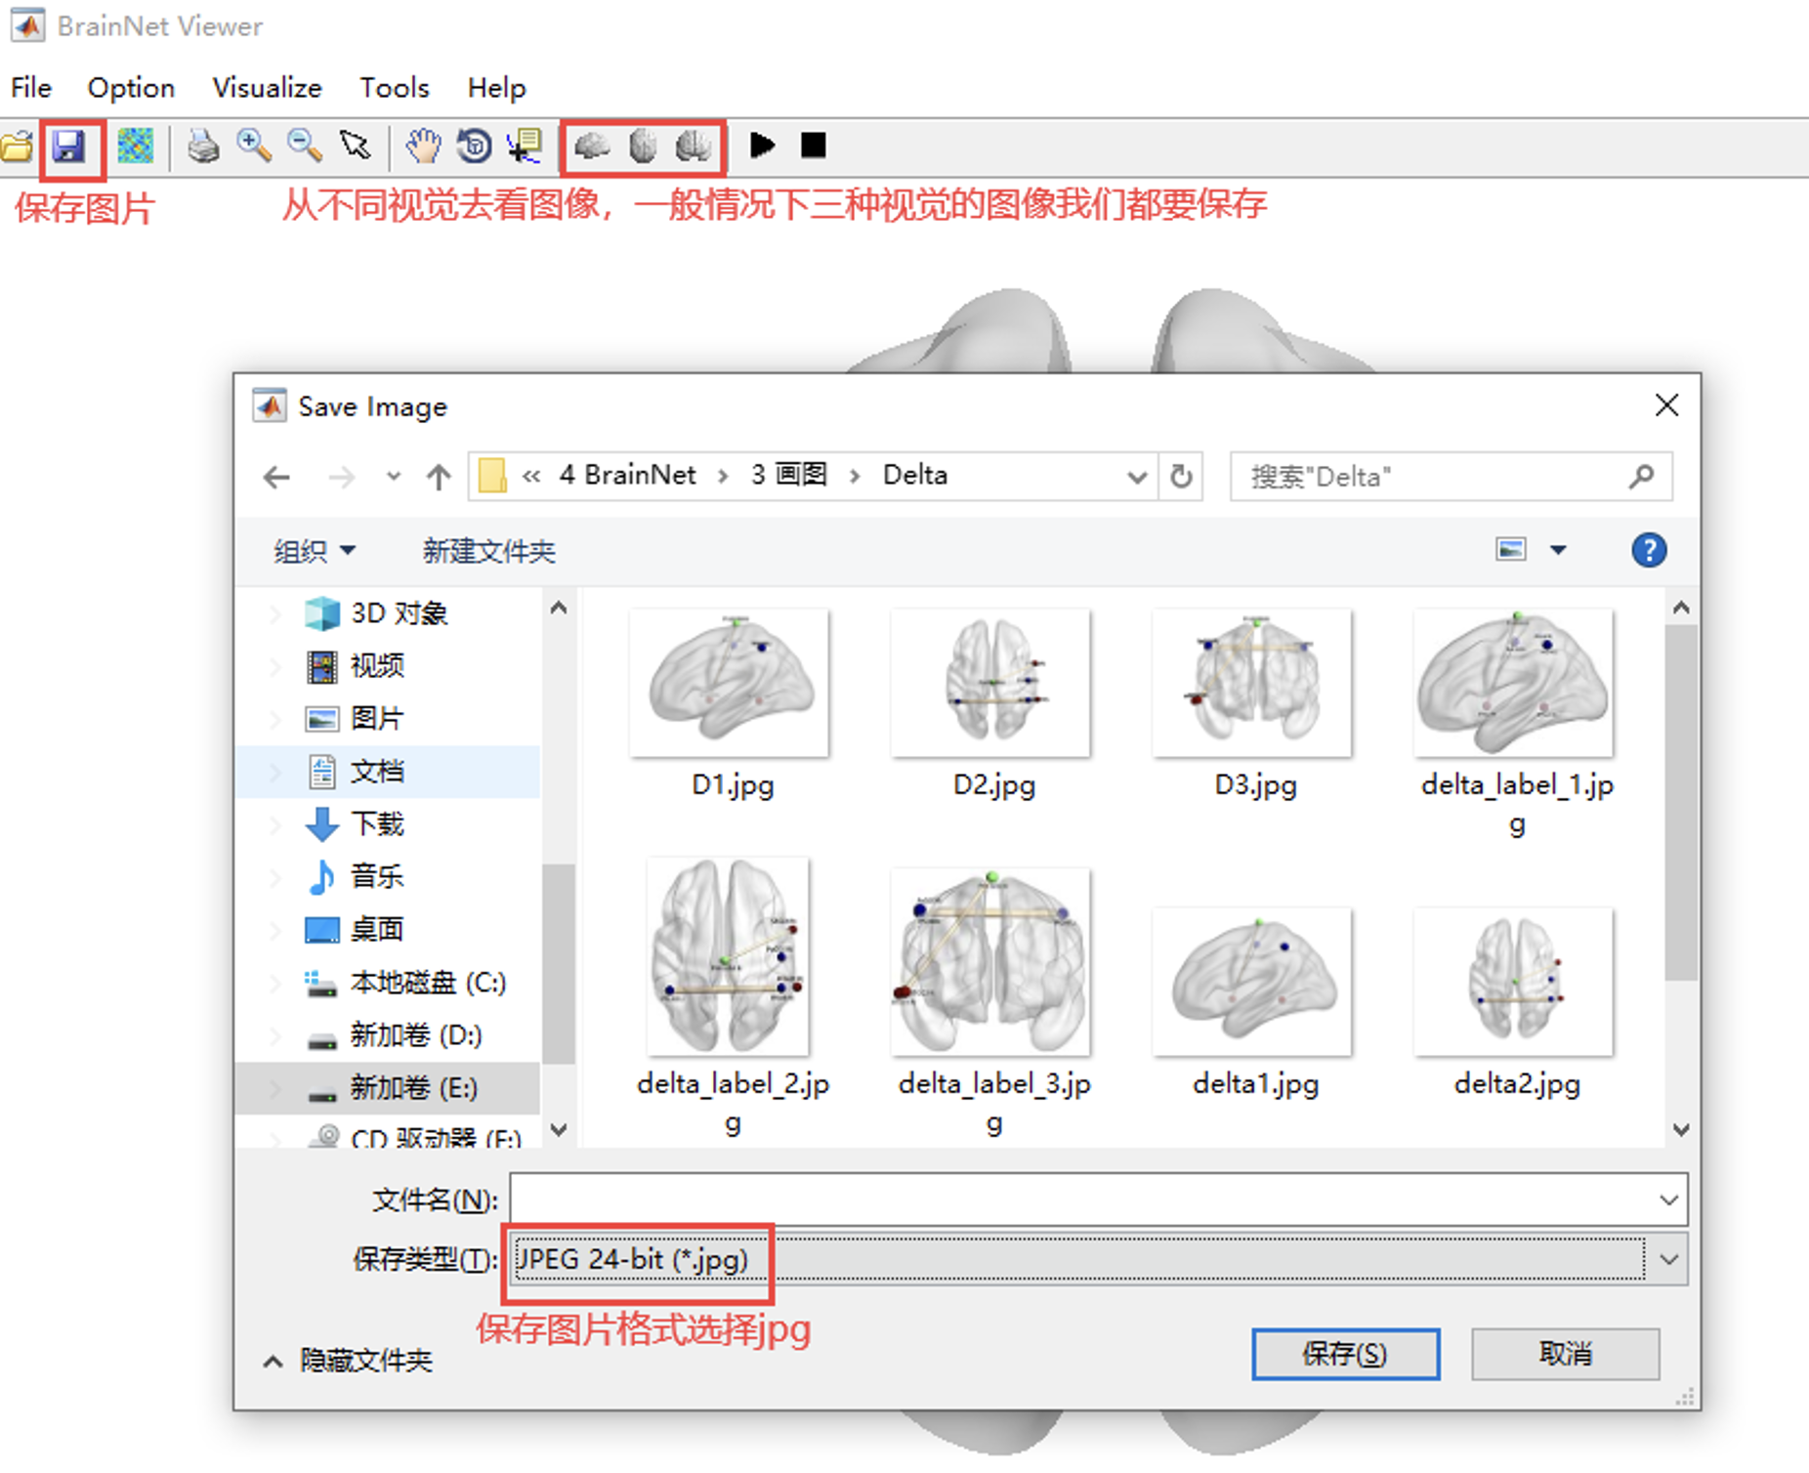Click the 新建文件夹 button

pyautogui.click(x=489, y=551)
